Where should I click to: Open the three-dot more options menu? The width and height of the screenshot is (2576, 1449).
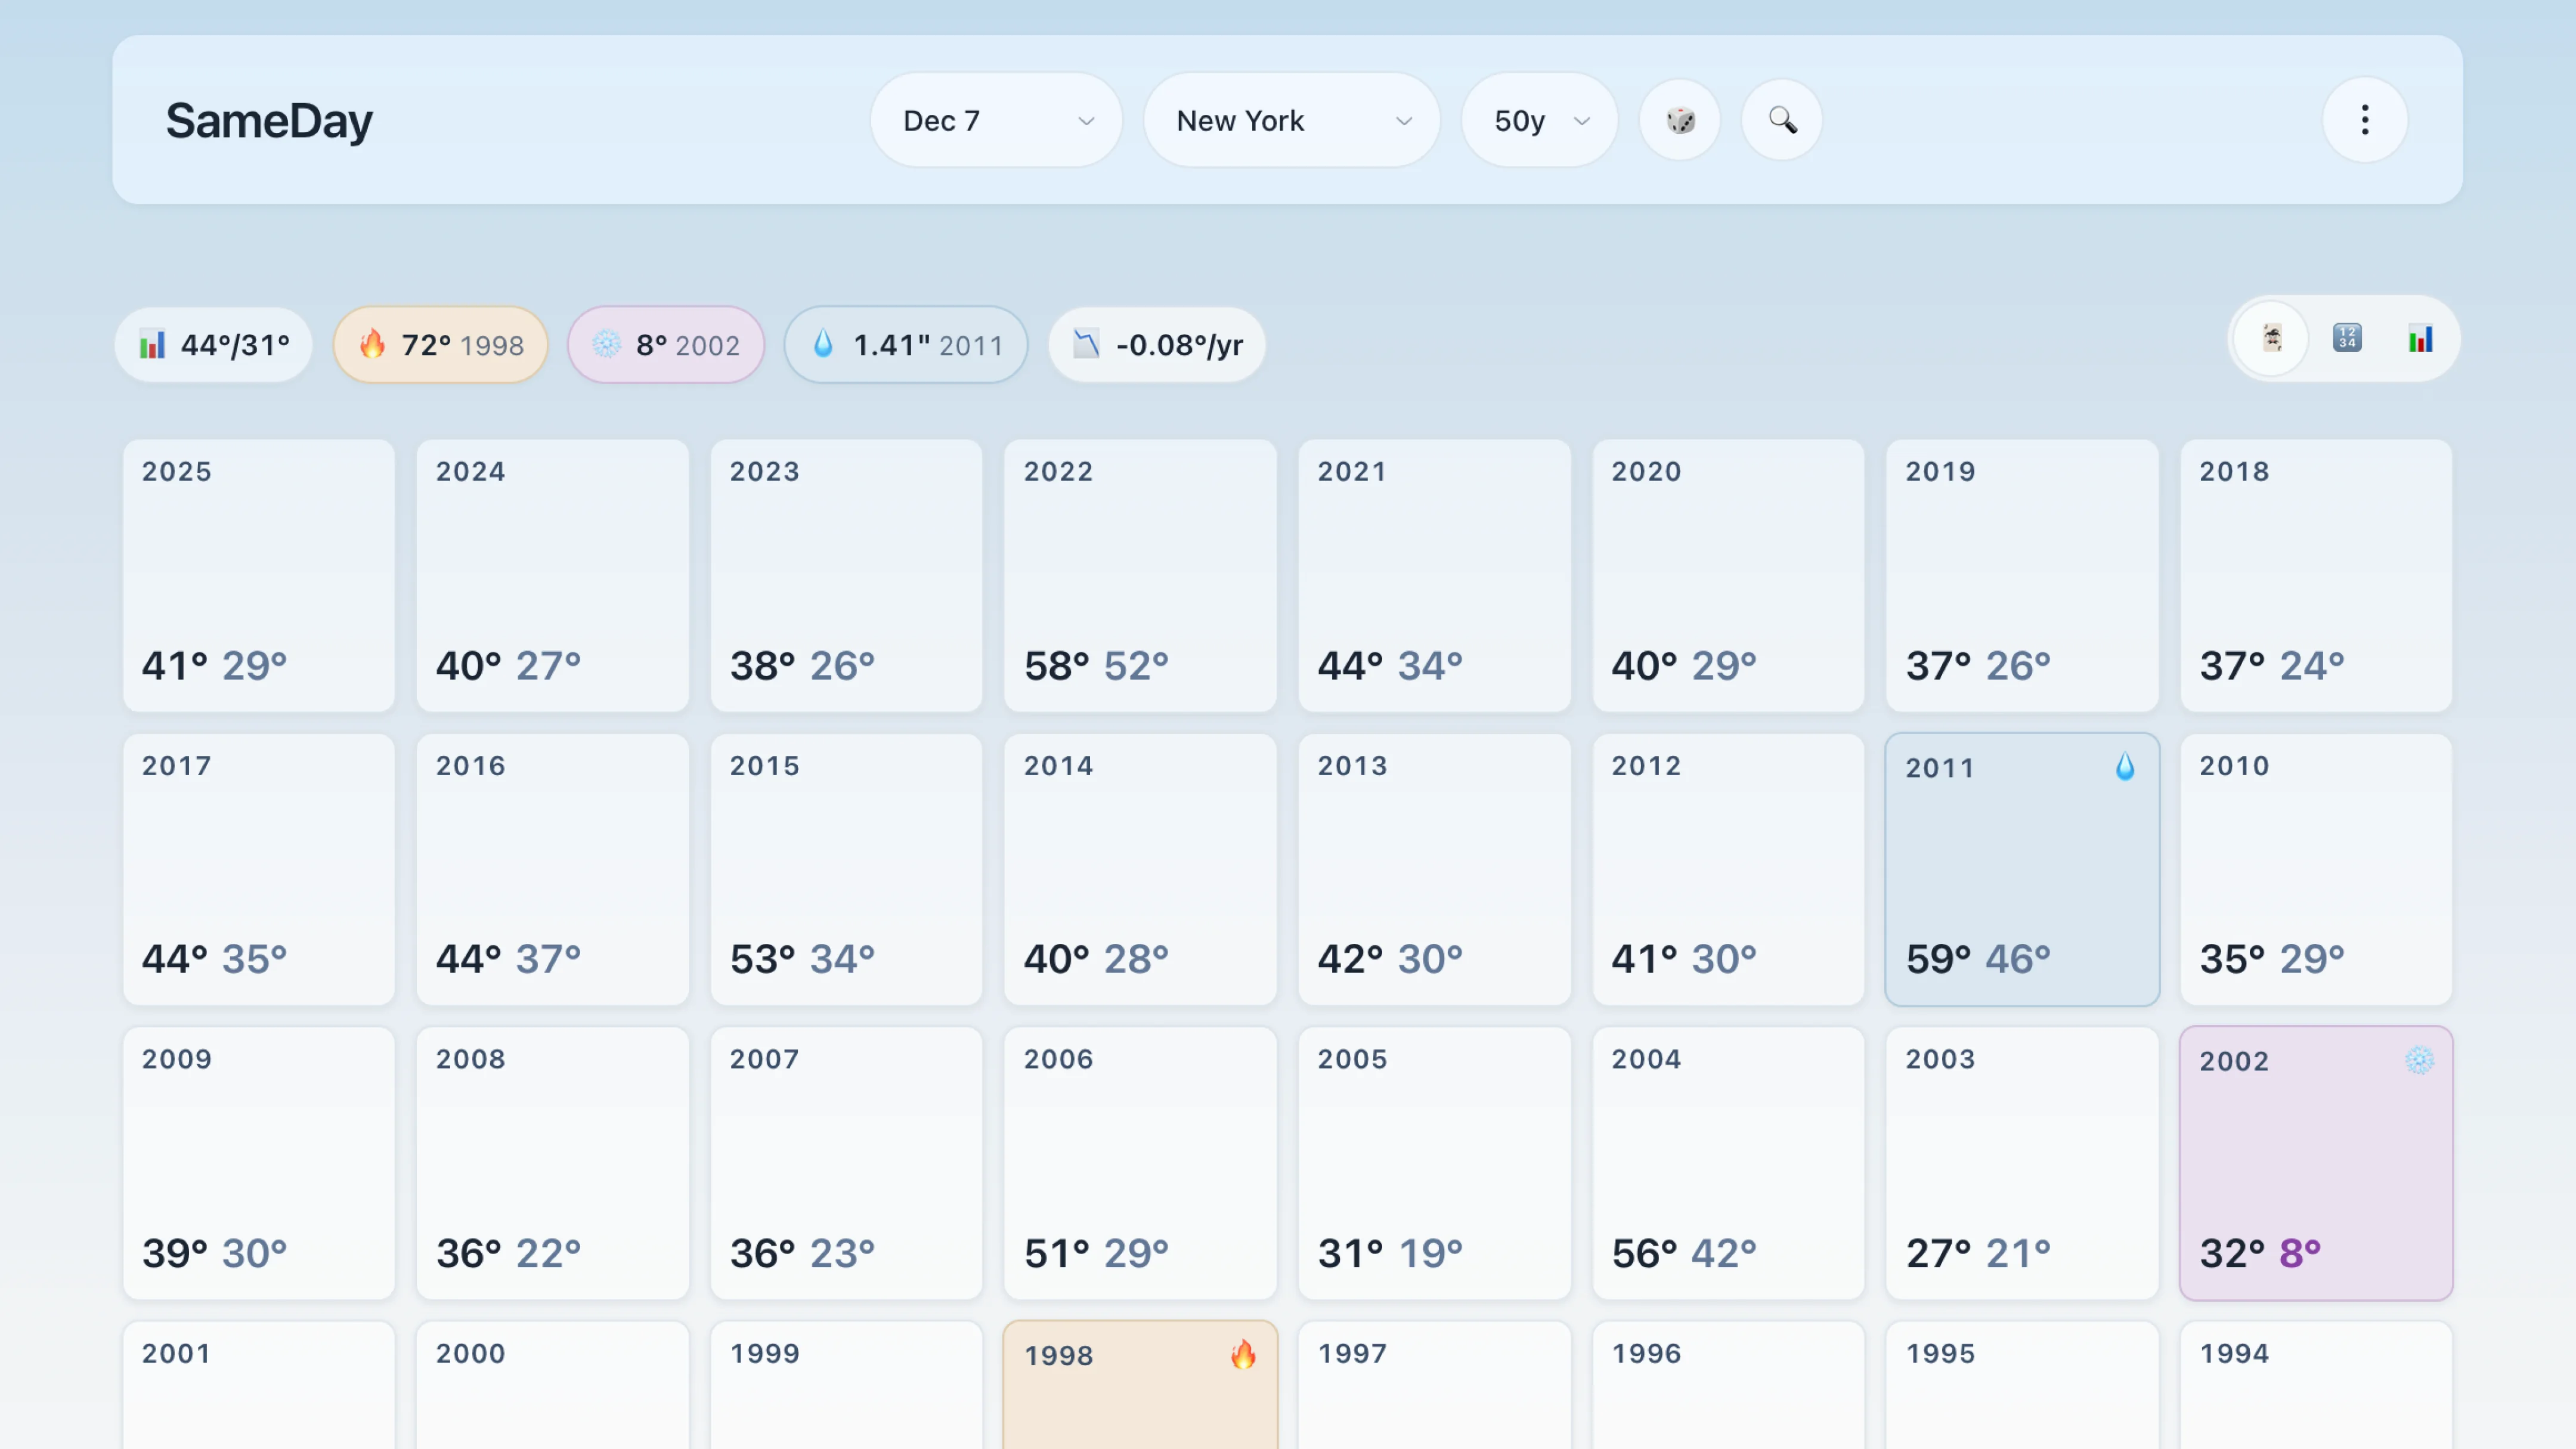[2364, 120]
